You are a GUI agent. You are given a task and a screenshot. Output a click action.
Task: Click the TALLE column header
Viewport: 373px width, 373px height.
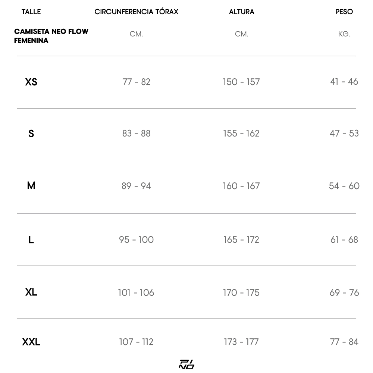tap(31, 12)
